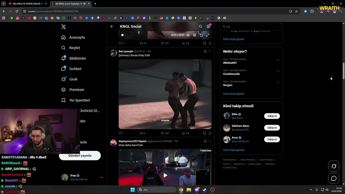Open options for Sergen trend

coord(278,82)
